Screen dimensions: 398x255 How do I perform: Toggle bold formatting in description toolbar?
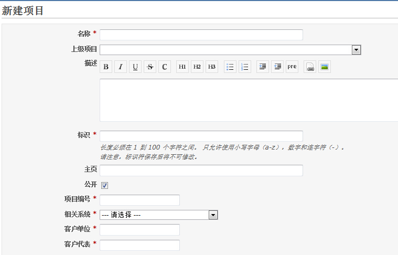tap(106, 67)
